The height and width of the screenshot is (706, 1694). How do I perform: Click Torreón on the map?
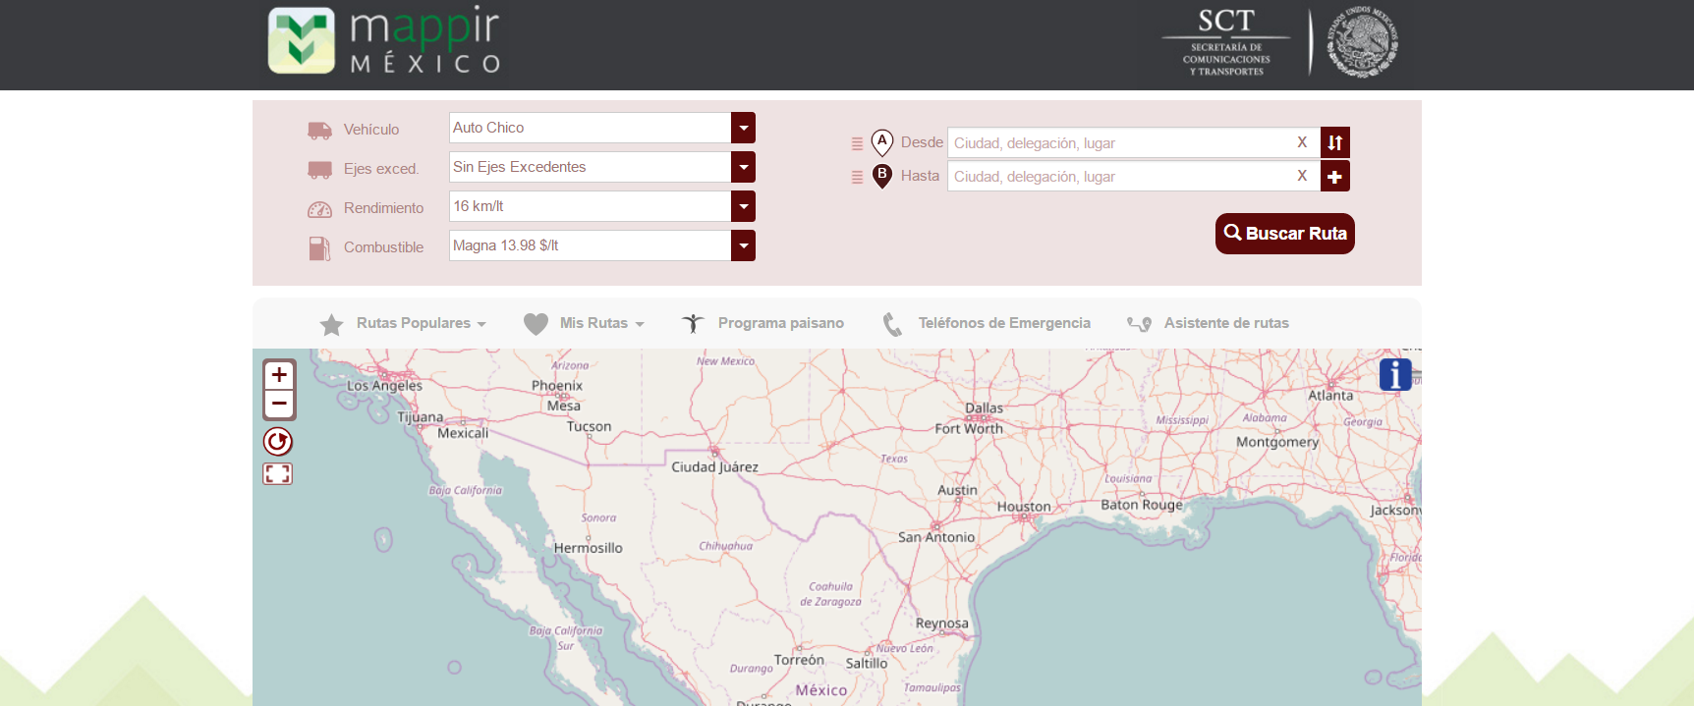[x=799, y=660]
